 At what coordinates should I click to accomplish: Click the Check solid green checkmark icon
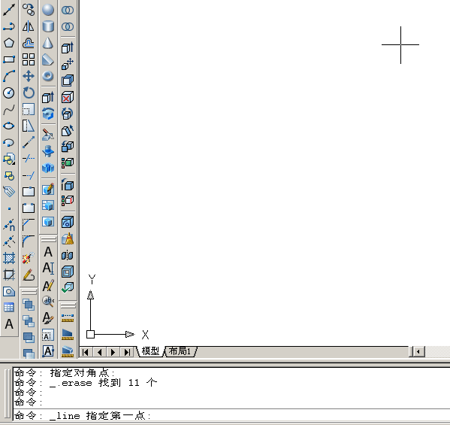(68, 287)
